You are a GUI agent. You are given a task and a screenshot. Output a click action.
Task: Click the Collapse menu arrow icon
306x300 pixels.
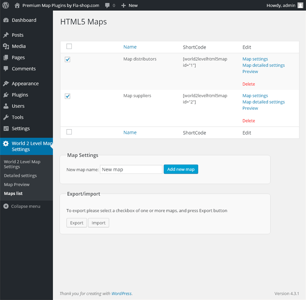click(6, 206)
